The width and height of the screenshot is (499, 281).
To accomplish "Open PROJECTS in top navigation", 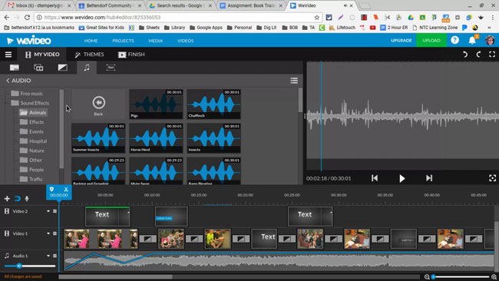I will click(x=123, y=41).
